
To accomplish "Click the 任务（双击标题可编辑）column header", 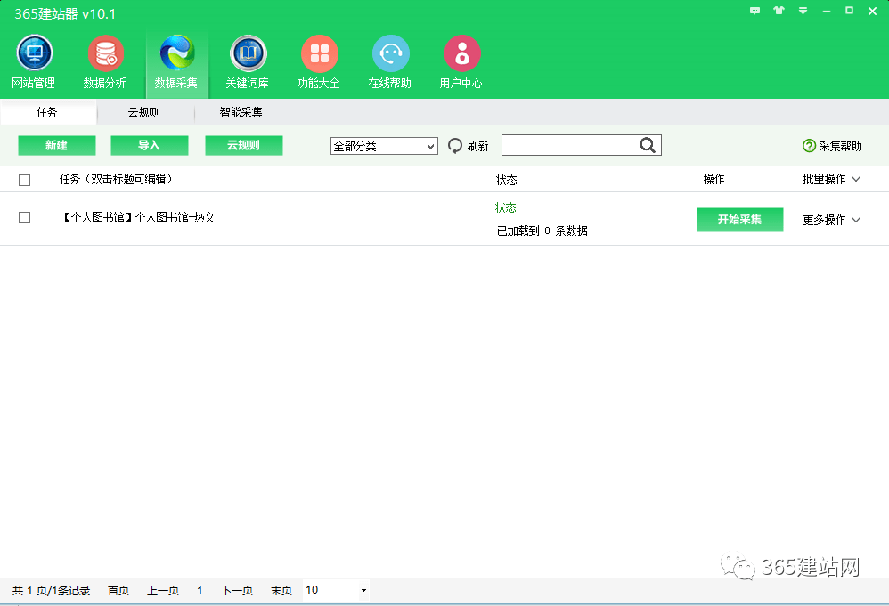I will (116, 180).
